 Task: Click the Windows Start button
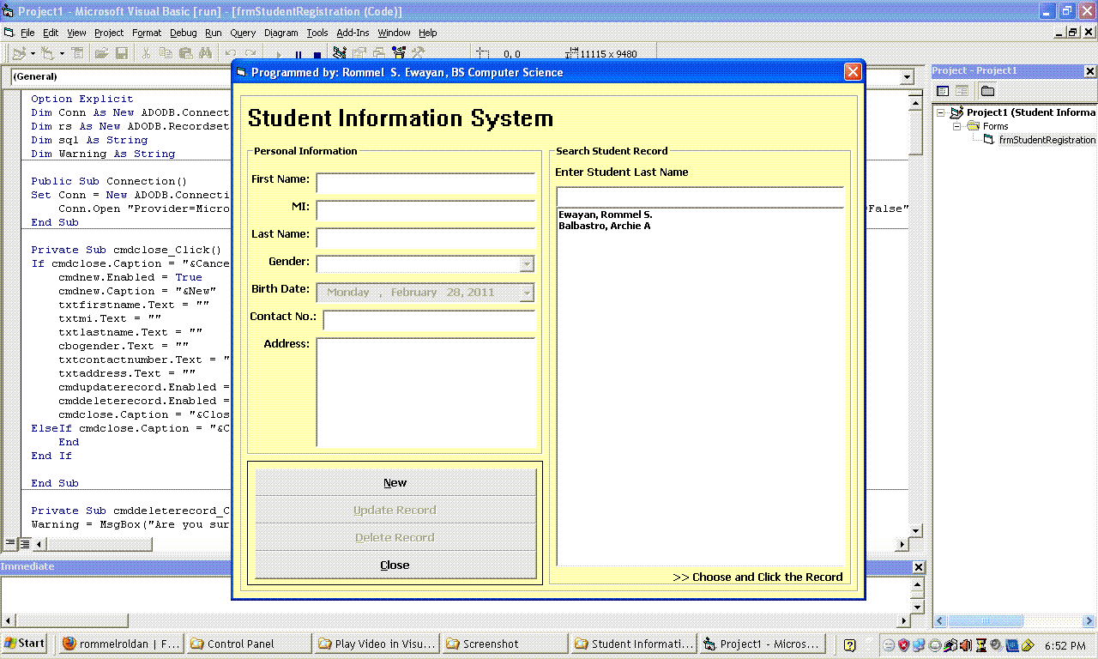25,644
